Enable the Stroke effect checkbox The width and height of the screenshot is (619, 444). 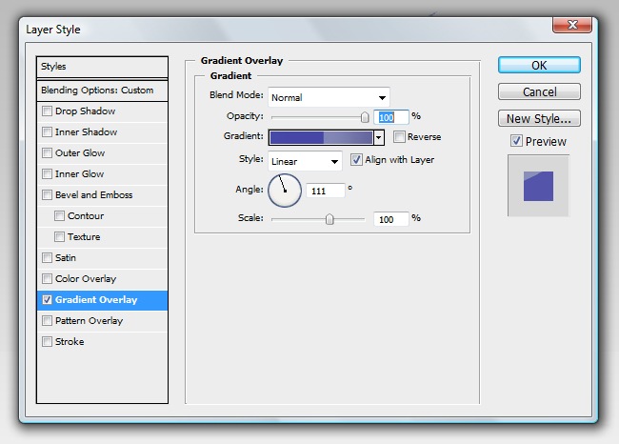[48, 342]
